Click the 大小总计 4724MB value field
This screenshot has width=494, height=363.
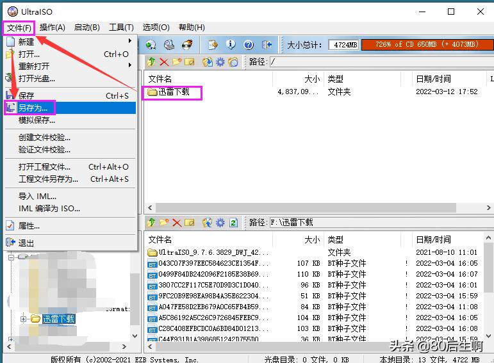point(344,45)
